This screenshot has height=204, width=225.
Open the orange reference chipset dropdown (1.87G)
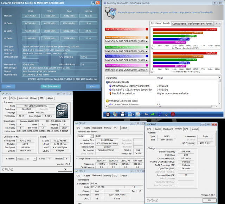point(147,41)
